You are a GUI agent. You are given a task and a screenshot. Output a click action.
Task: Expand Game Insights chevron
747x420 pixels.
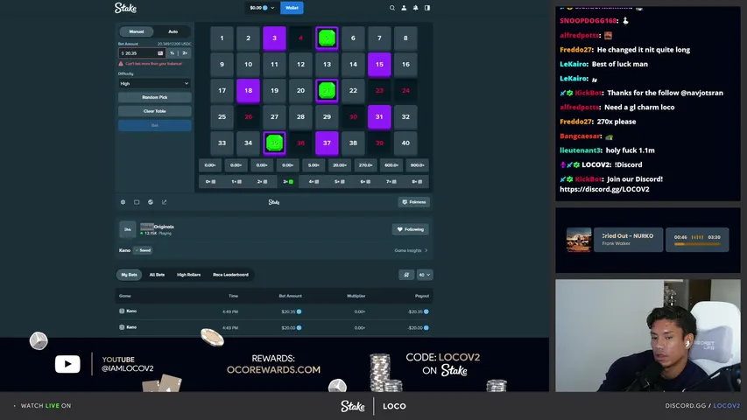pos(426,250)
